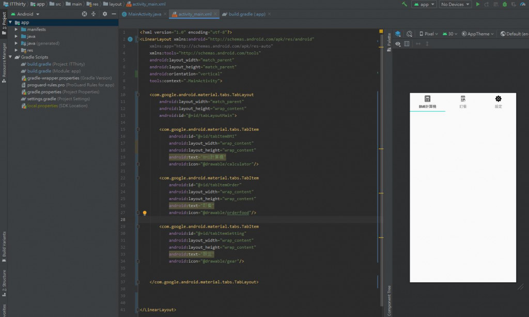Click the vertical expand arrows icon
Screen dimensions: 529x317
click(x=427, y=44)
